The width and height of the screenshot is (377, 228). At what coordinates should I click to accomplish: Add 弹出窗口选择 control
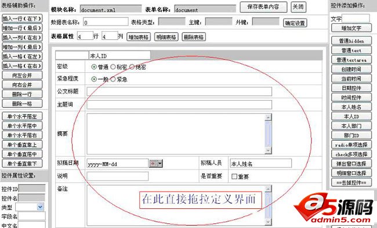pyautogui.click(x=351, y=164)
